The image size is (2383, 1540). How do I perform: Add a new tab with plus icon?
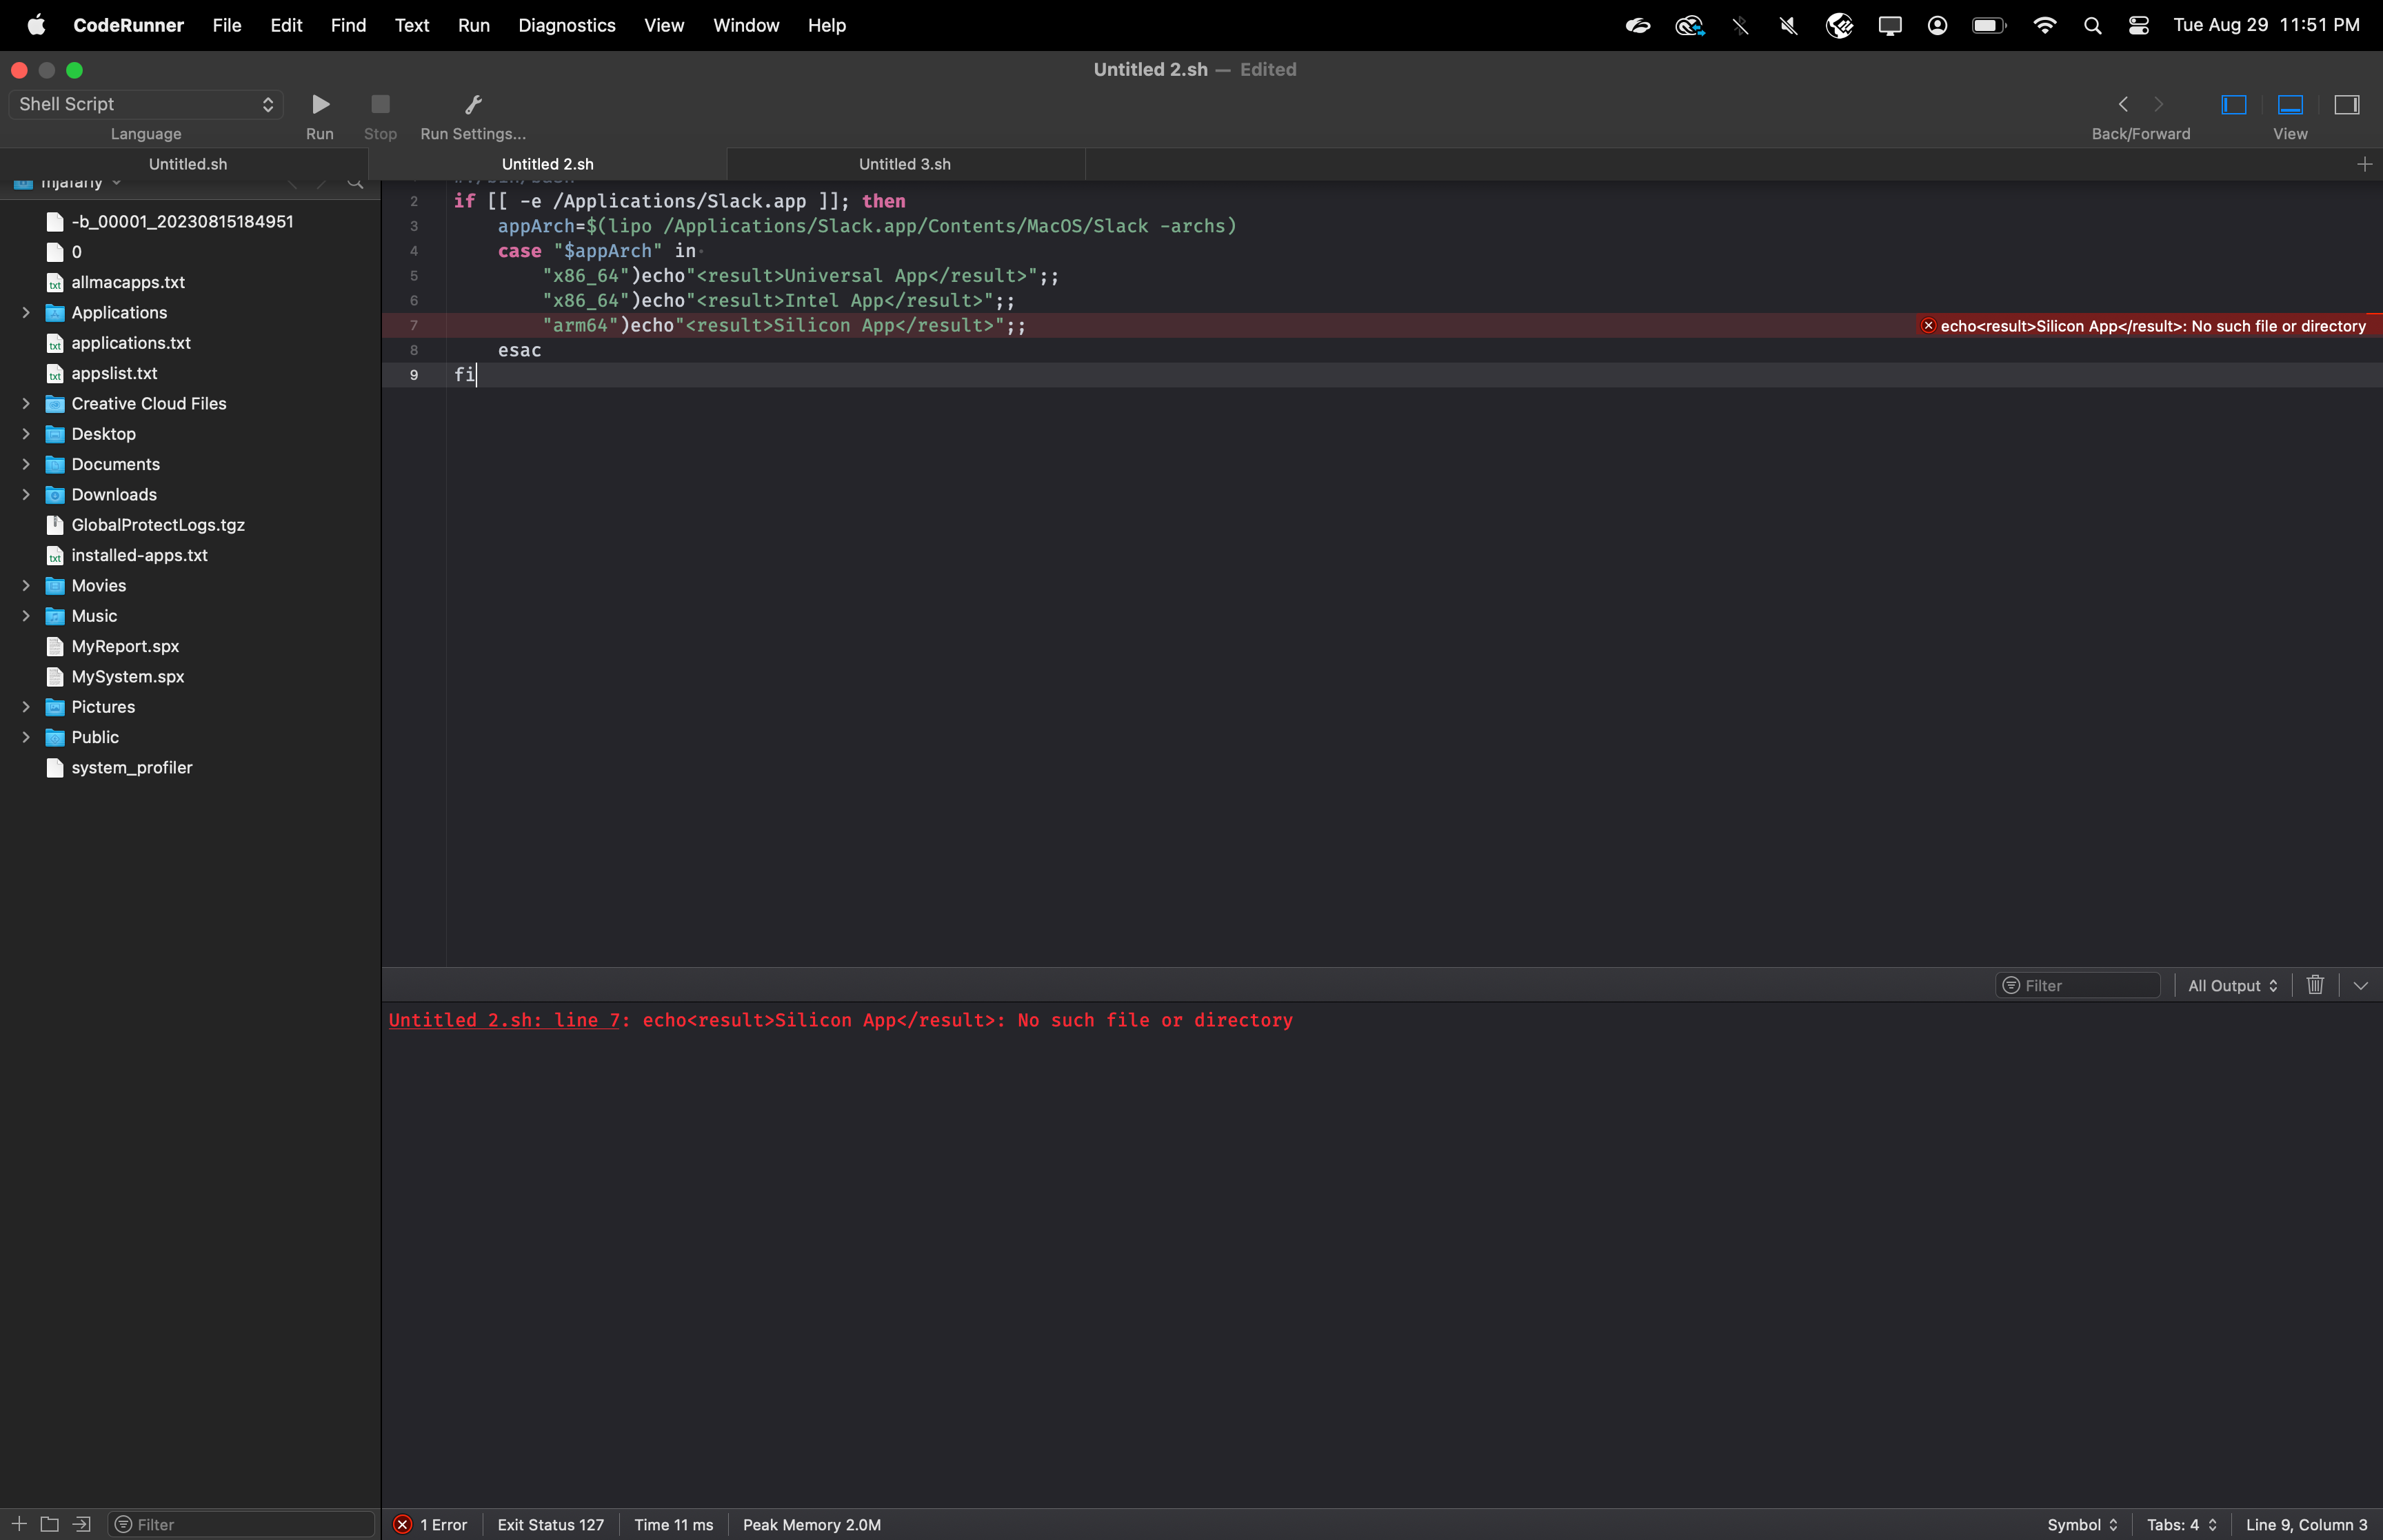2364,164
